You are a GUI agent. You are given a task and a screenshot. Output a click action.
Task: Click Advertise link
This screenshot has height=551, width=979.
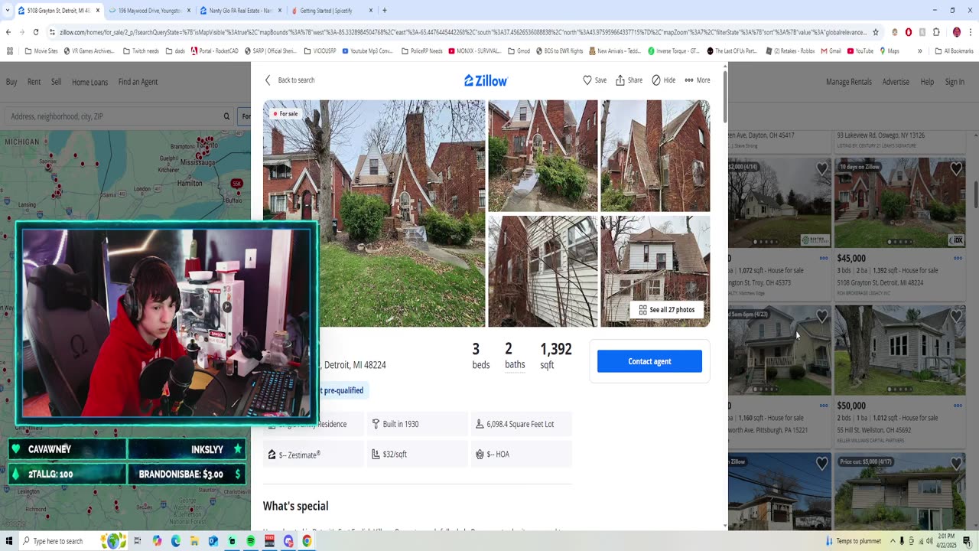pos(896,82)
